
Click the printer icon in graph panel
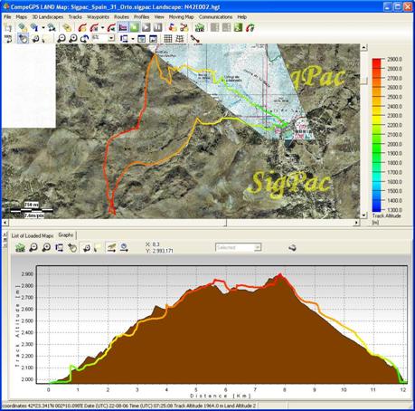click(x=292, y=248)
